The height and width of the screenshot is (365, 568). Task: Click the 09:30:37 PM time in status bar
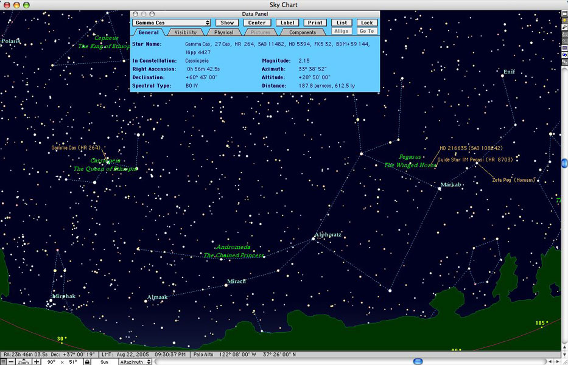click(170, 355)
